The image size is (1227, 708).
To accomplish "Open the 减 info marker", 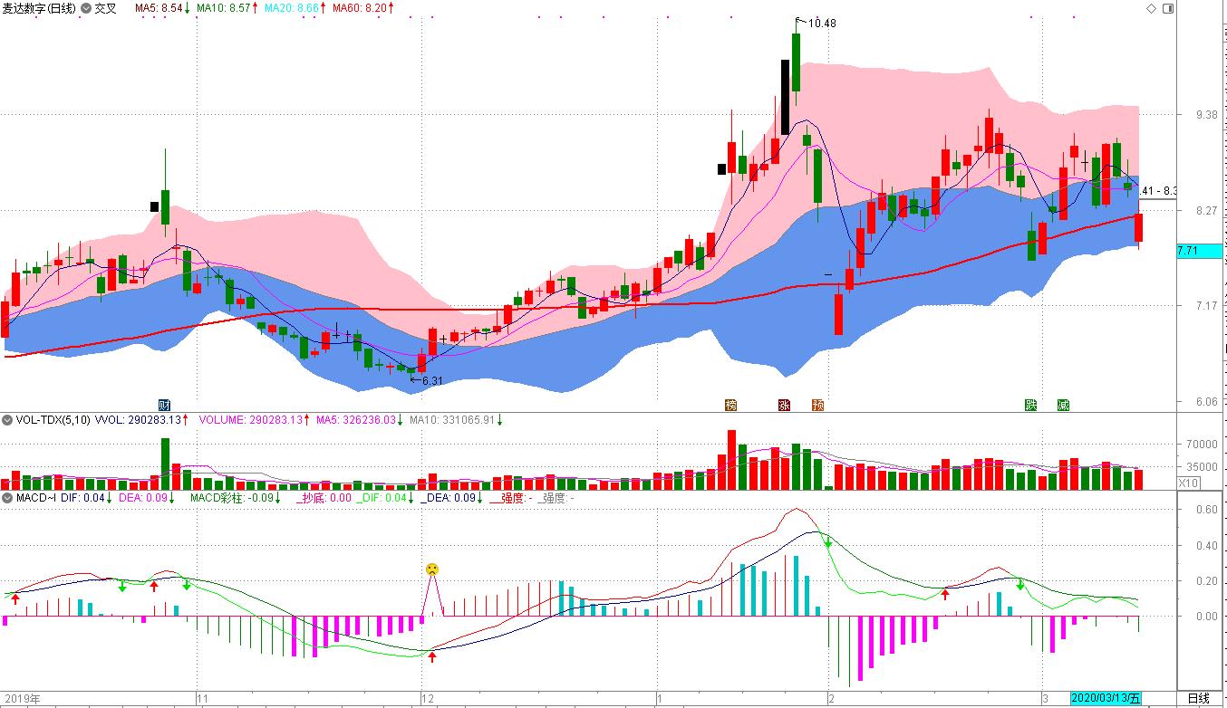I will click(x=1063, y=405).
